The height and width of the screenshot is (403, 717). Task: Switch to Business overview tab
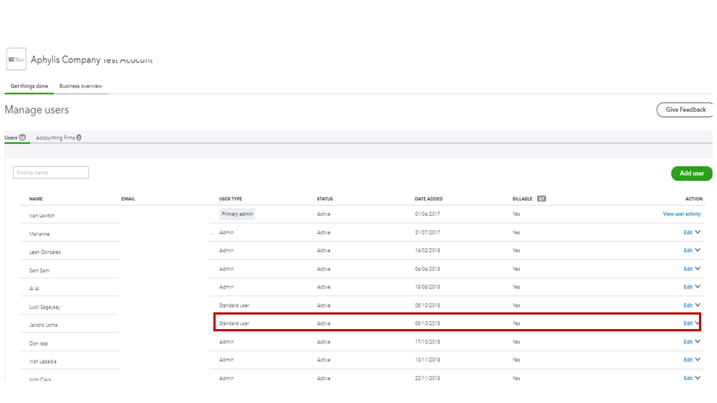80,86
